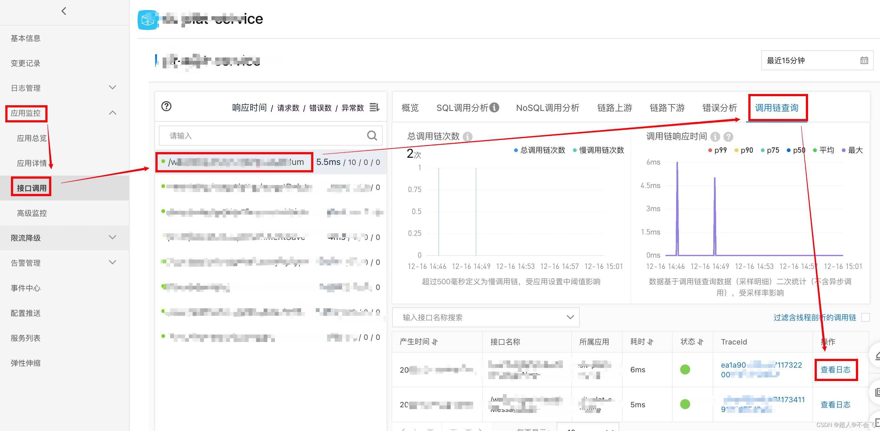Screen dimensions: 880x431
Task: Switch to SQL调用分析 tab
Action: tap(463, 108)
